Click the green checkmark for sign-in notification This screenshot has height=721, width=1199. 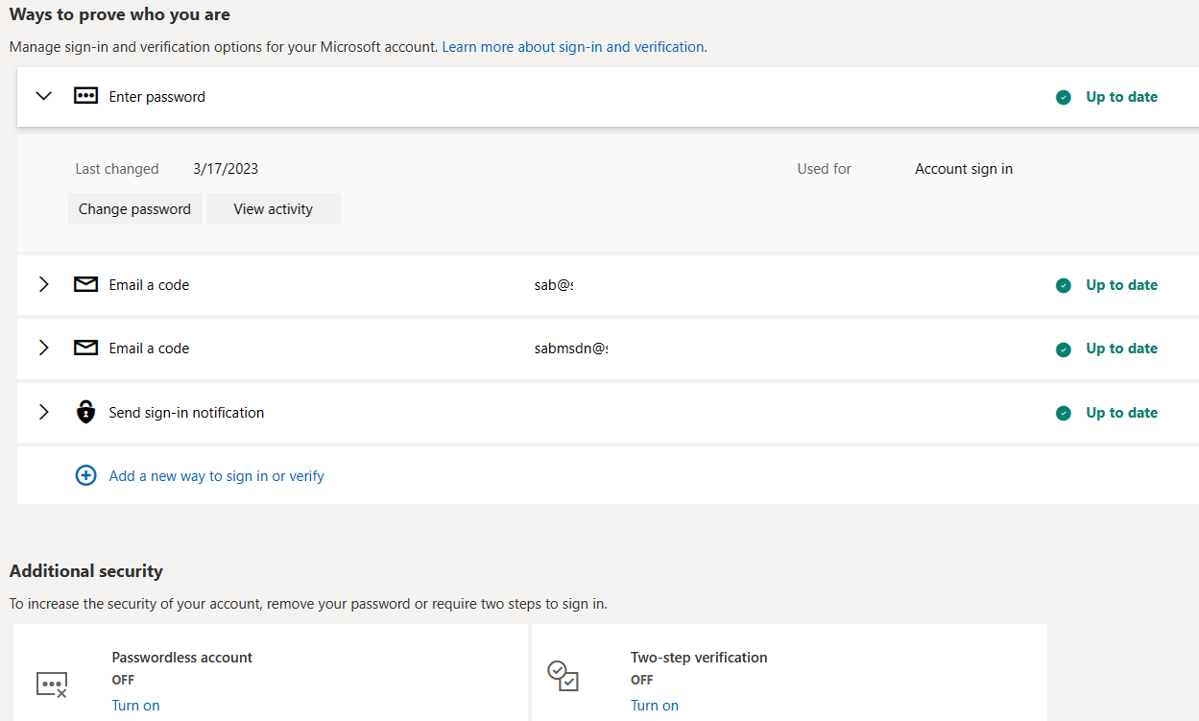1064,413
